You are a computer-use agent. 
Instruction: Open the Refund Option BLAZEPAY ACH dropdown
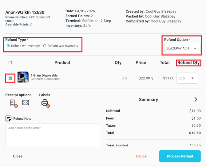coord(182,48)
